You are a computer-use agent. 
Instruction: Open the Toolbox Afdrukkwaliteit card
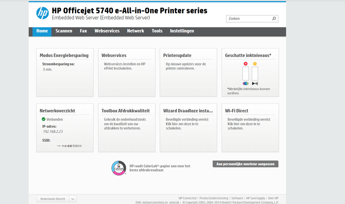coord(127,128)
